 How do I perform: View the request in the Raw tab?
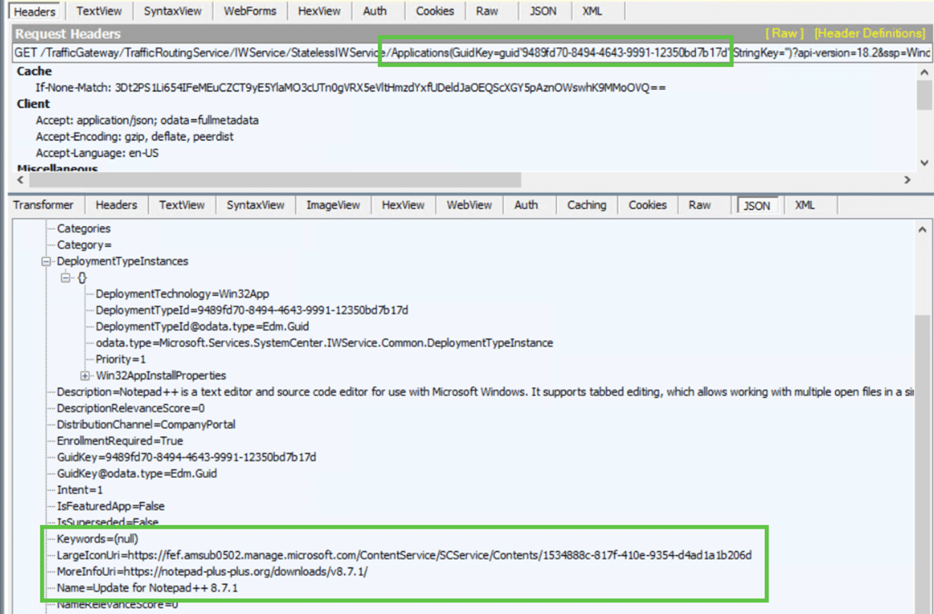(x=486, y=10)
